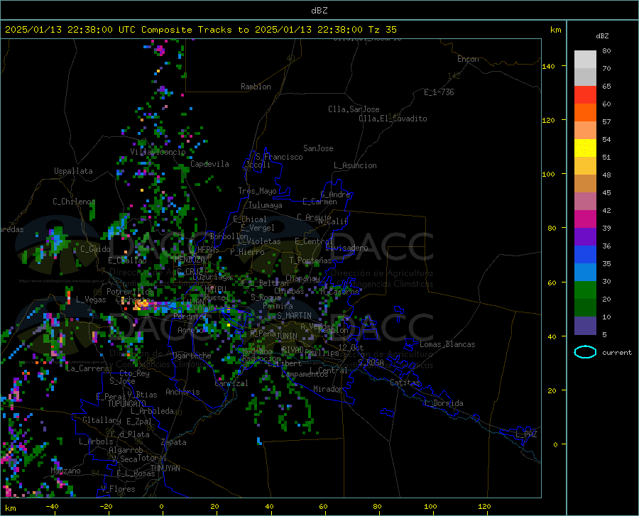The width and height of the screenshot is (639, 516).
Task: Click the L_Asuncion map label
Action: (x=355, y=165)
